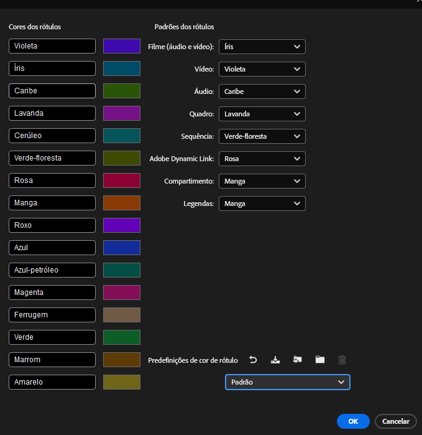The height and width of the screenshot is (435, 422).
Task: Click the Verde-floresta label name field
Action: tap(52, 158)
